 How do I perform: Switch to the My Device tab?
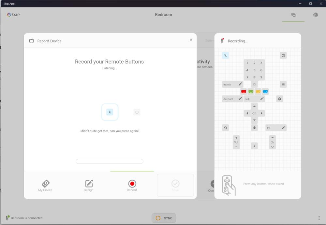(x=45, y=186)
